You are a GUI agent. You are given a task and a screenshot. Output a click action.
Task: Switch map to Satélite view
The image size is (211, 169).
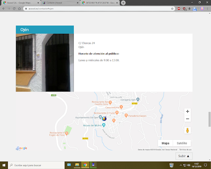[x=182, y=143]
